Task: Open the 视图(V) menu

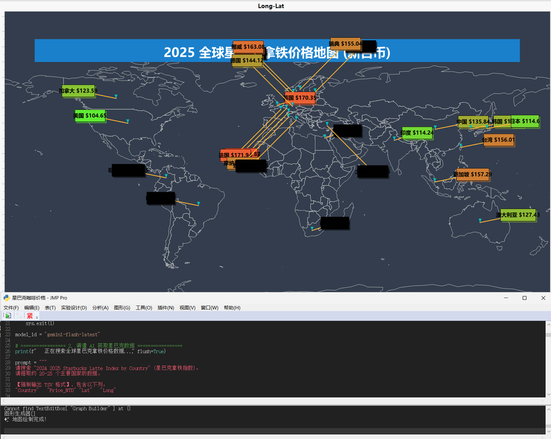Action: (188, 308)
